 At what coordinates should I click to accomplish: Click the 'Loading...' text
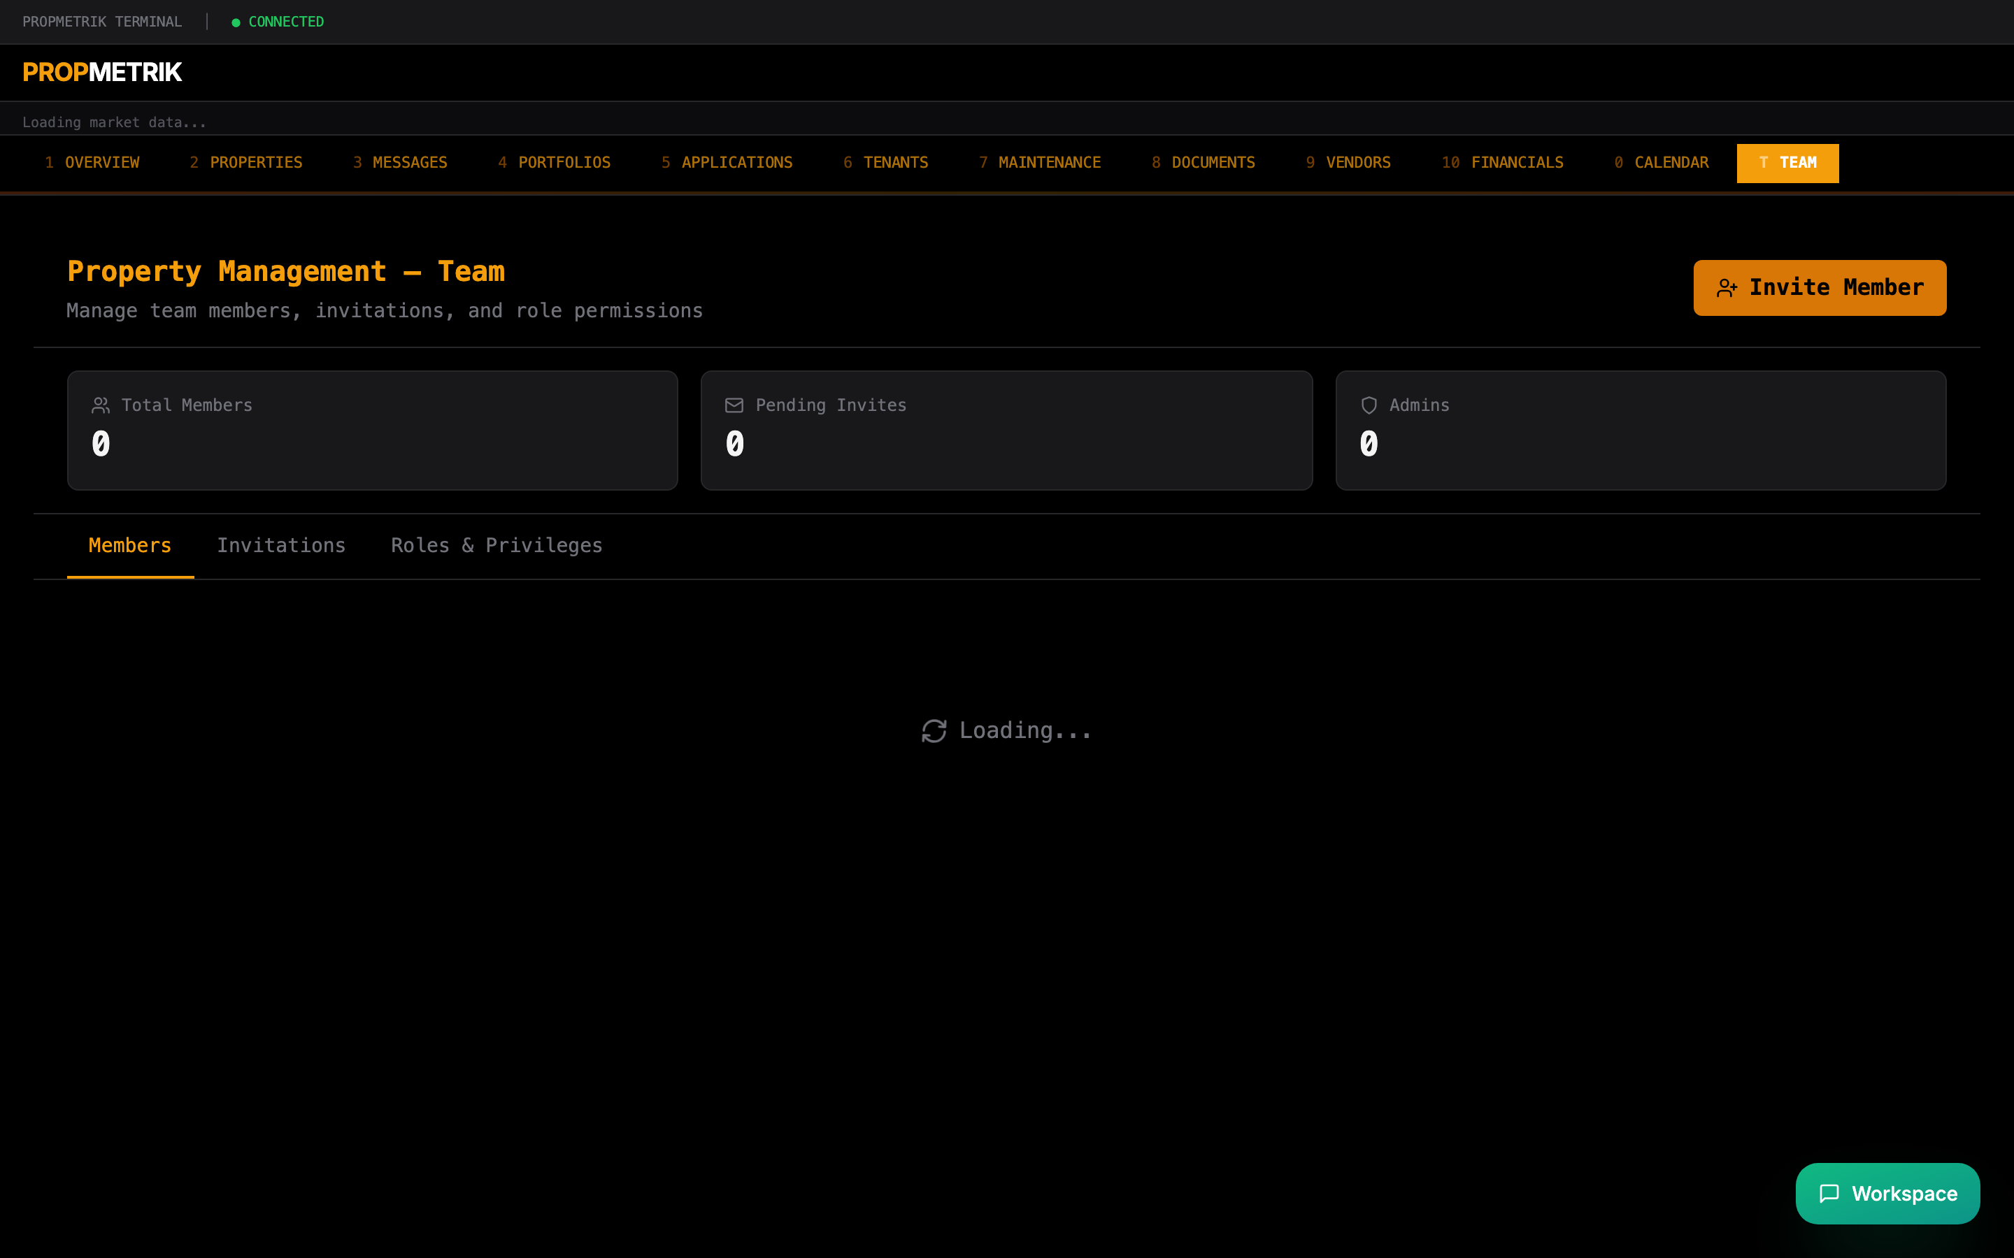1025,730
